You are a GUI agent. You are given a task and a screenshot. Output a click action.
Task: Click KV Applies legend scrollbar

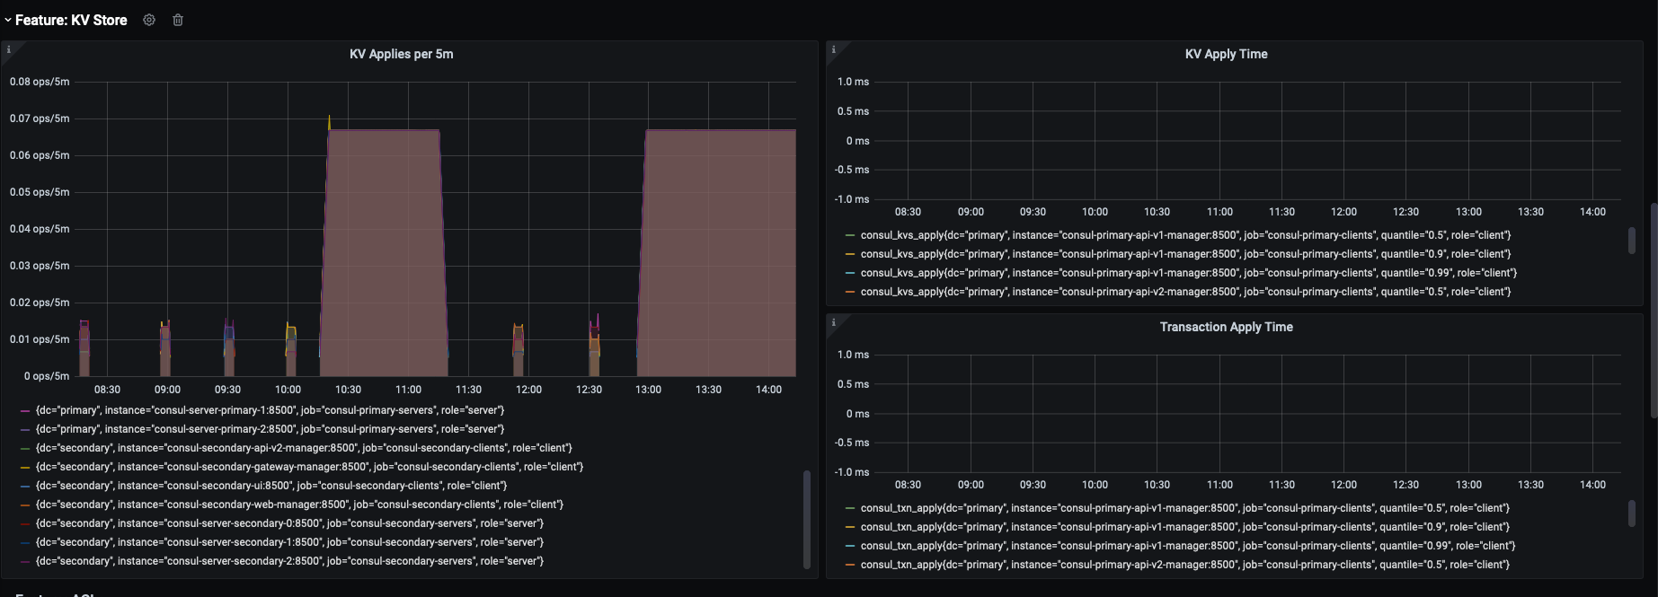tap(806, 519)
